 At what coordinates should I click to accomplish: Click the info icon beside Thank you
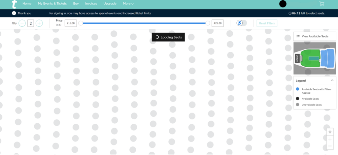click(14, 14)
